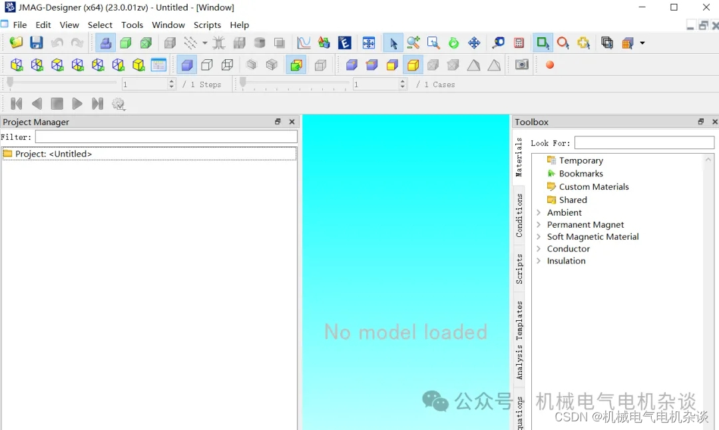Open the Edit menu
This screenshot has width=719, height=430.
pos(43,25)
